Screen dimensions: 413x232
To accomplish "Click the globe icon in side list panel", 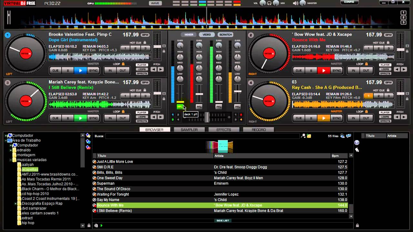I will pyautogui.click(x=357, y=142).
